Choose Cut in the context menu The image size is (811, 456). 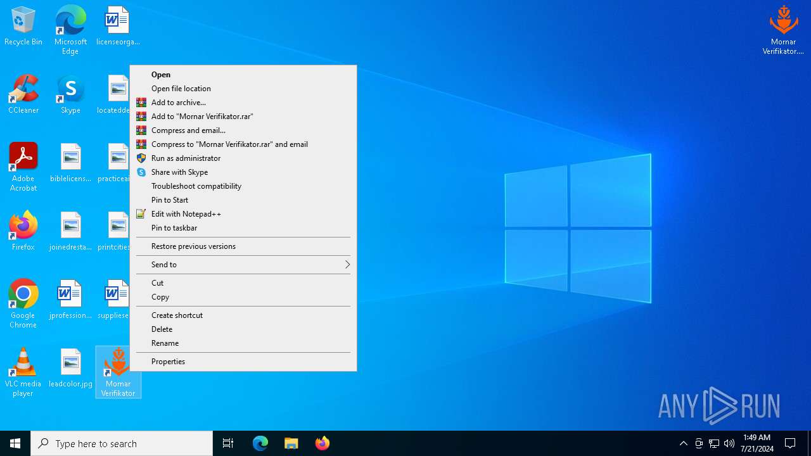pos(243,283)
